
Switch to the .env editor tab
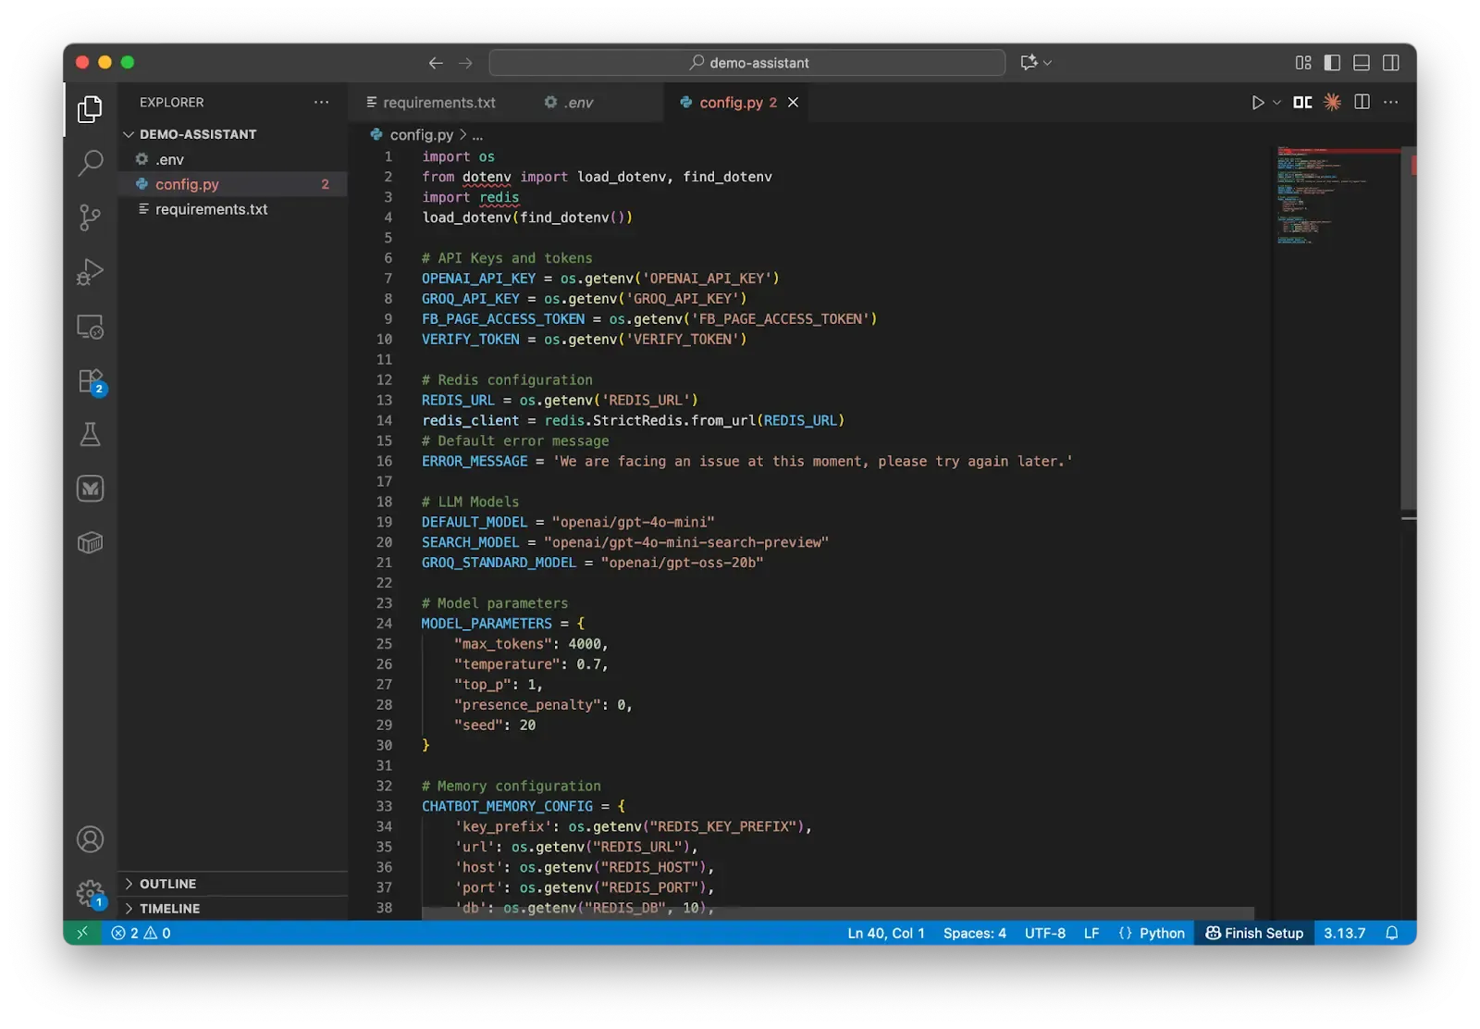click(x=579, y=103)
